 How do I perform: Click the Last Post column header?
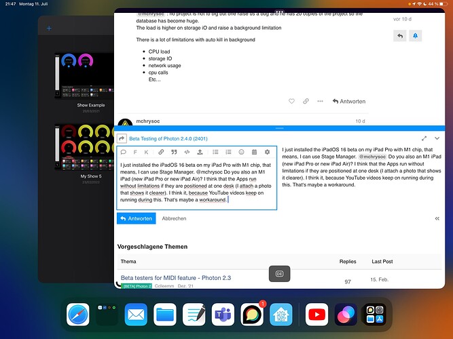point(382,262)
